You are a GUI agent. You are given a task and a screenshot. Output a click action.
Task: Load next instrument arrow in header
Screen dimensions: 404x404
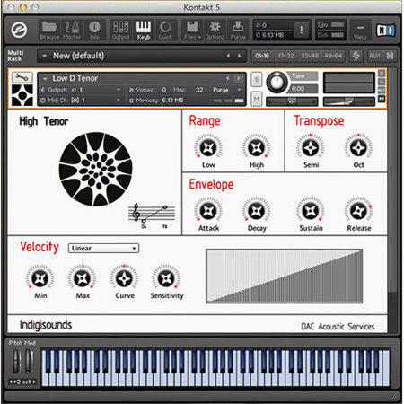[239, 78]
